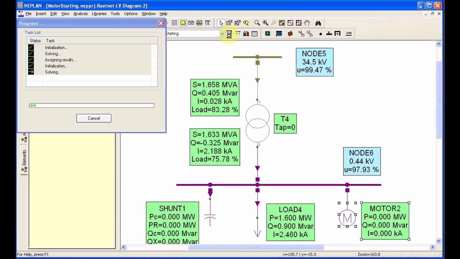Click the calculation progress bar
Screen dimensions: 460x259
pos(92,105)
